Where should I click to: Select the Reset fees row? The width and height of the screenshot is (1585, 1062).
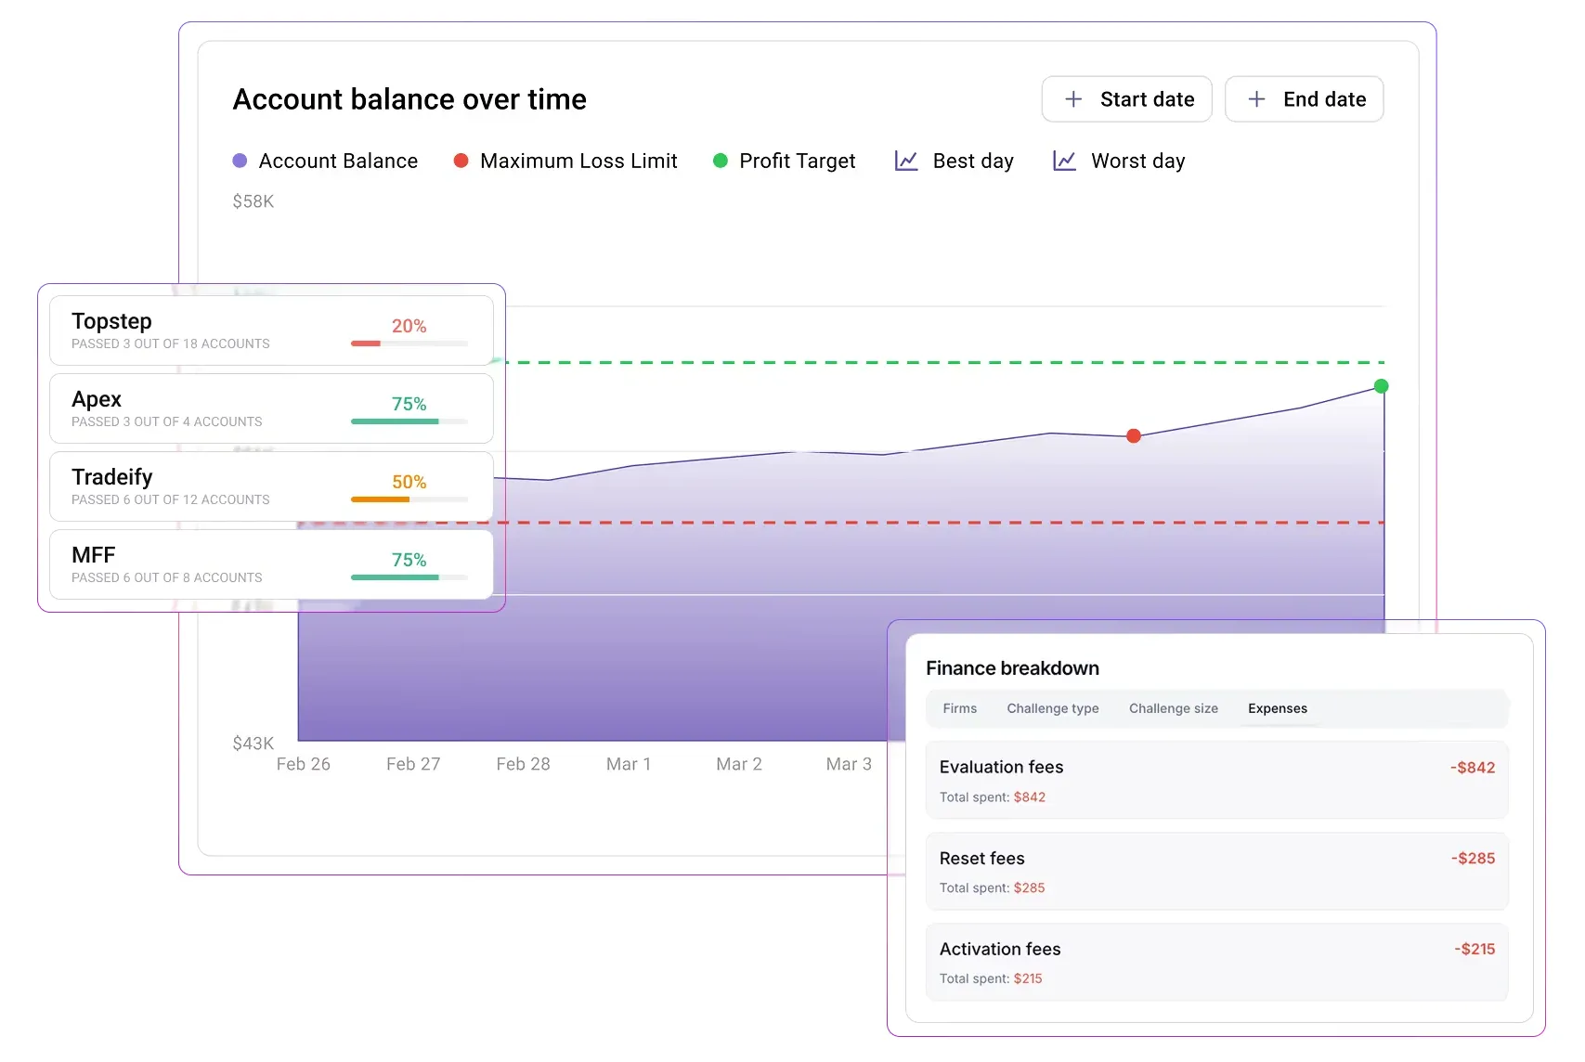1216,871
